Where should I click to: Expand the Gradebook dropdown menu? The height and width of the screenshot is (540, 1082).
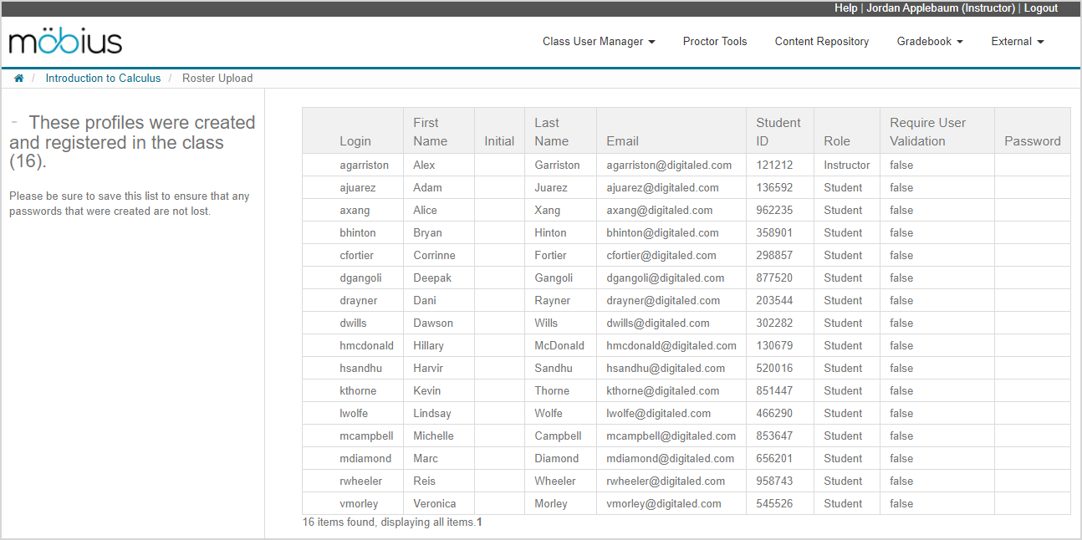click(929, 42)
